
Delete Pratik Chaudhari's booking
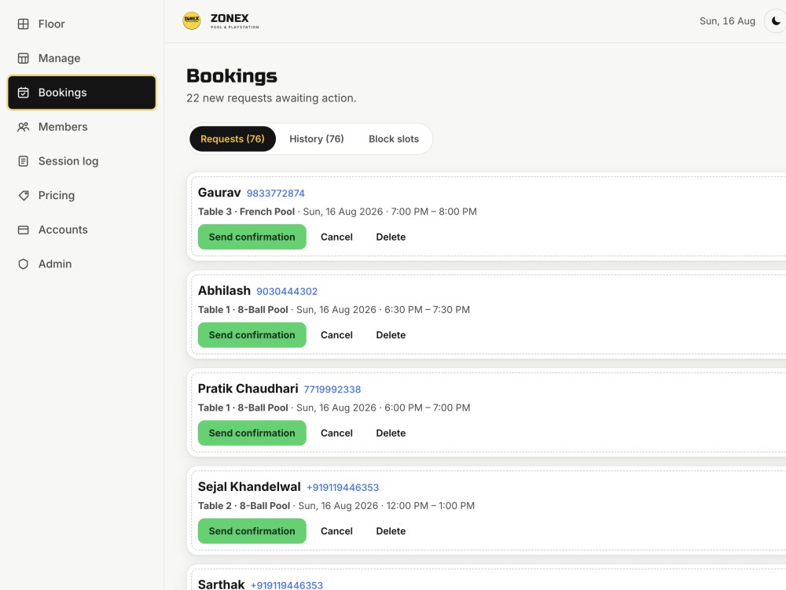pos(391,433)
